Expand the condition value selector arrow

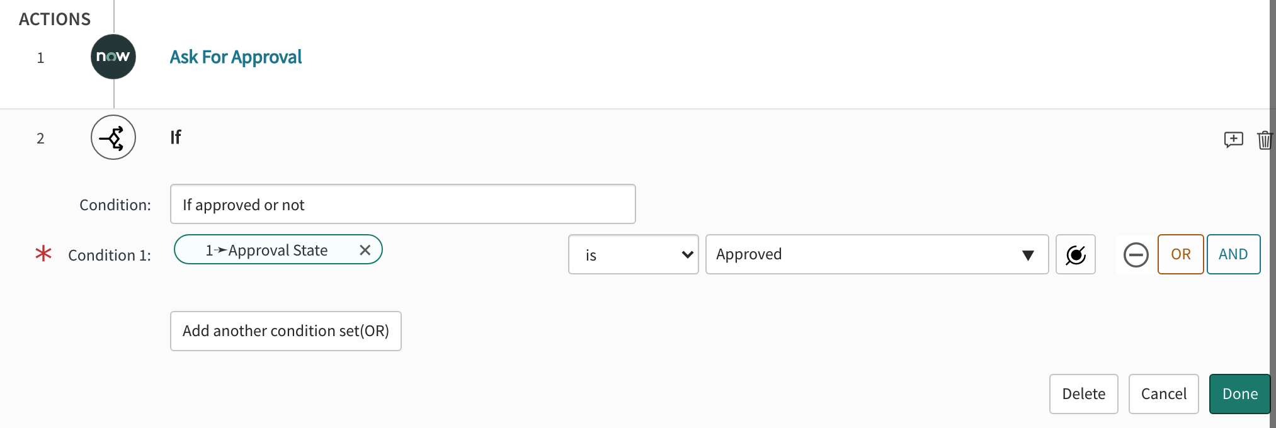tap(1028, 255)
